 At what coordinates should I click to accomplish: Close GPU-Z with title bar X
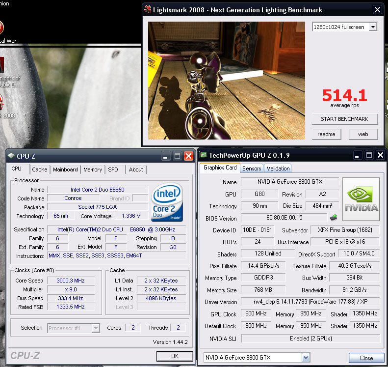tap(380, 155)
